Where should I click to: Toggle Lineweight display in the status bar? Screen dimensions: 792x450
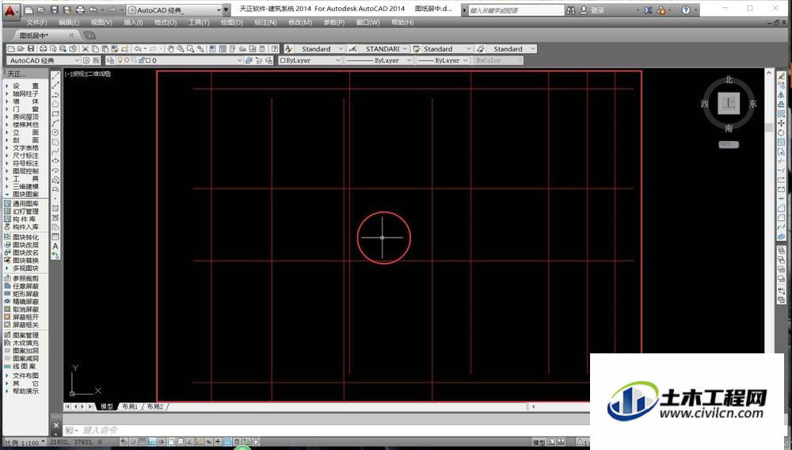tap(218, 442)
